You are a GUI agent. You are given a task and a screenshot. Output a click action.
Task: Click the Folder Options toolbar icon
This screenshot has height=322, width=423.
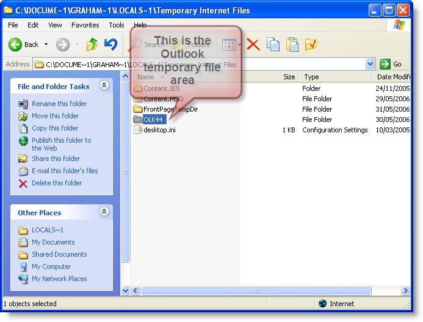coord(311,45)
